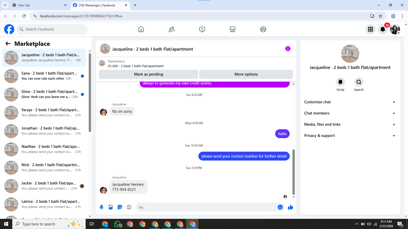
Task: Click the Windows taskbar search box
Action: [x=49, y=224]
